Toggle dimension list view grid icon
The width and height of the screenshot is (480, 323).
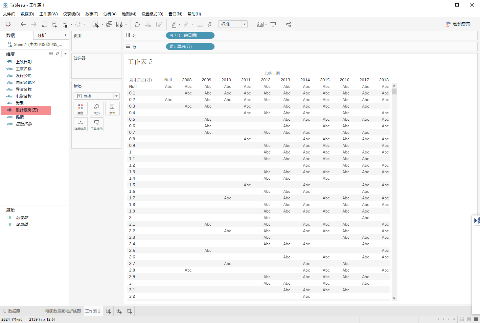point(51,54)
